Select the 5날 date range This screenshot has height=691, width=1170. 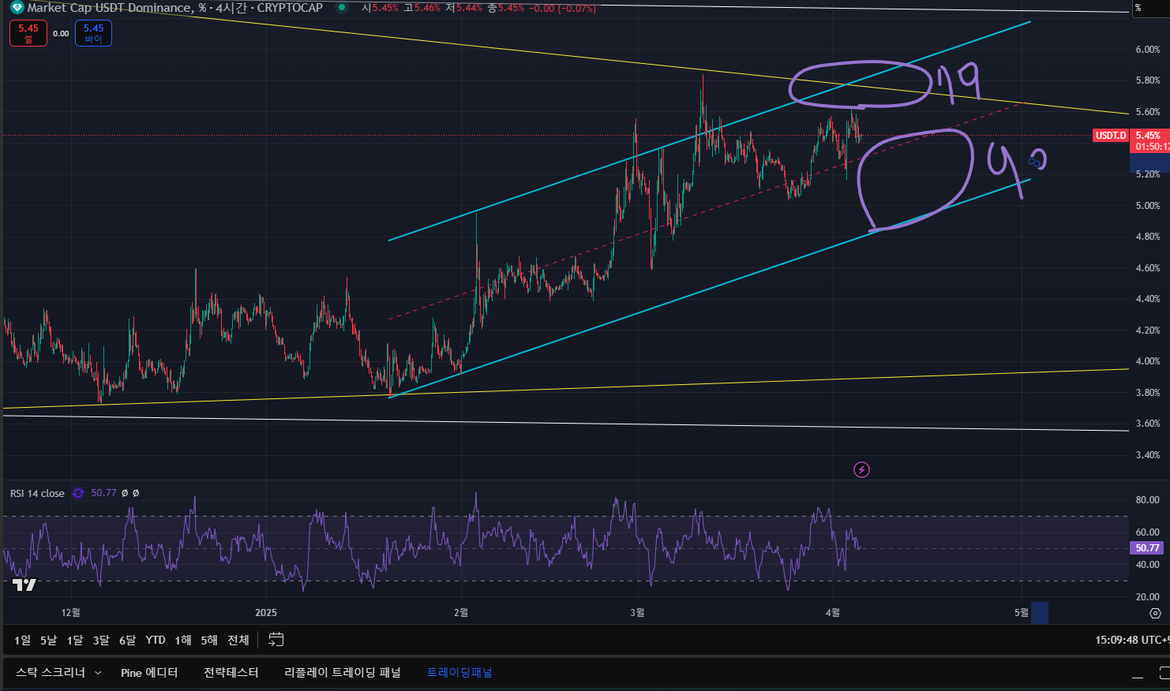coord(48,640)
